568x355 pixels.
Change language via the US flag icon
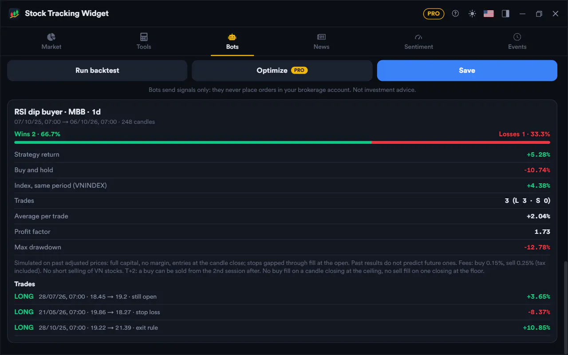(489, 14)
